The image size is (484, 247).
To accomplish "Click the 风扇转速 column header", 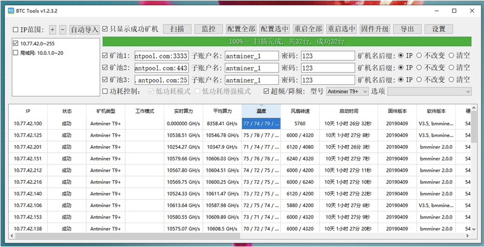I will (x=300, y=111).
